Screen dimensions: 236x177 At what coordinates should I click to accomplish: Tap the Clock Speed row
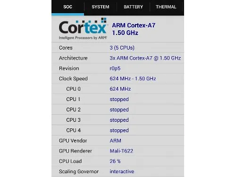[118, 78]
